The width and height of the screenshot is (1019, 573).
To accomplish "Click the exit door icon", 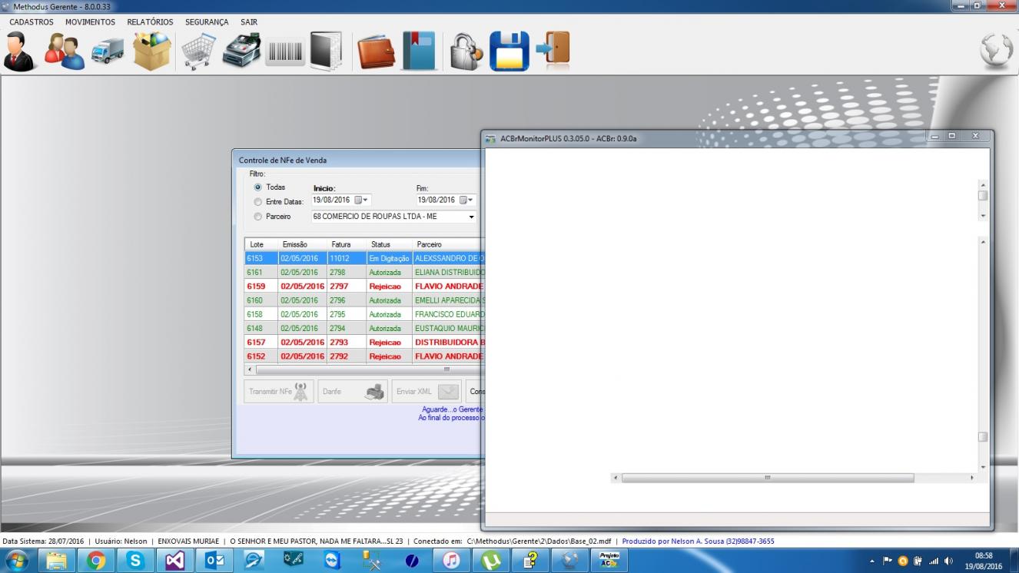I will (x=553, y=51).
